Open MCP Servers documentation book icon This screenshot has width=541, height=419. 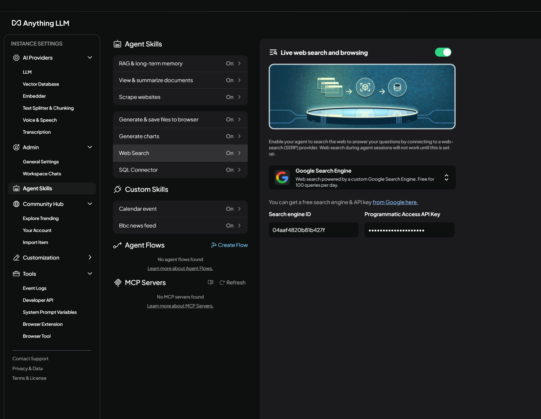[x=211, y=282]
